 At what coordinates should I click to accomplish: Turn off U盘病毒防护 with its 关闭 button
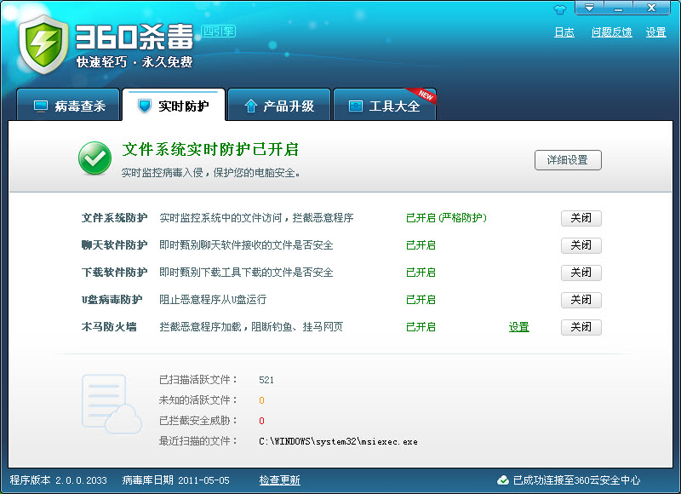click(581, 300)
